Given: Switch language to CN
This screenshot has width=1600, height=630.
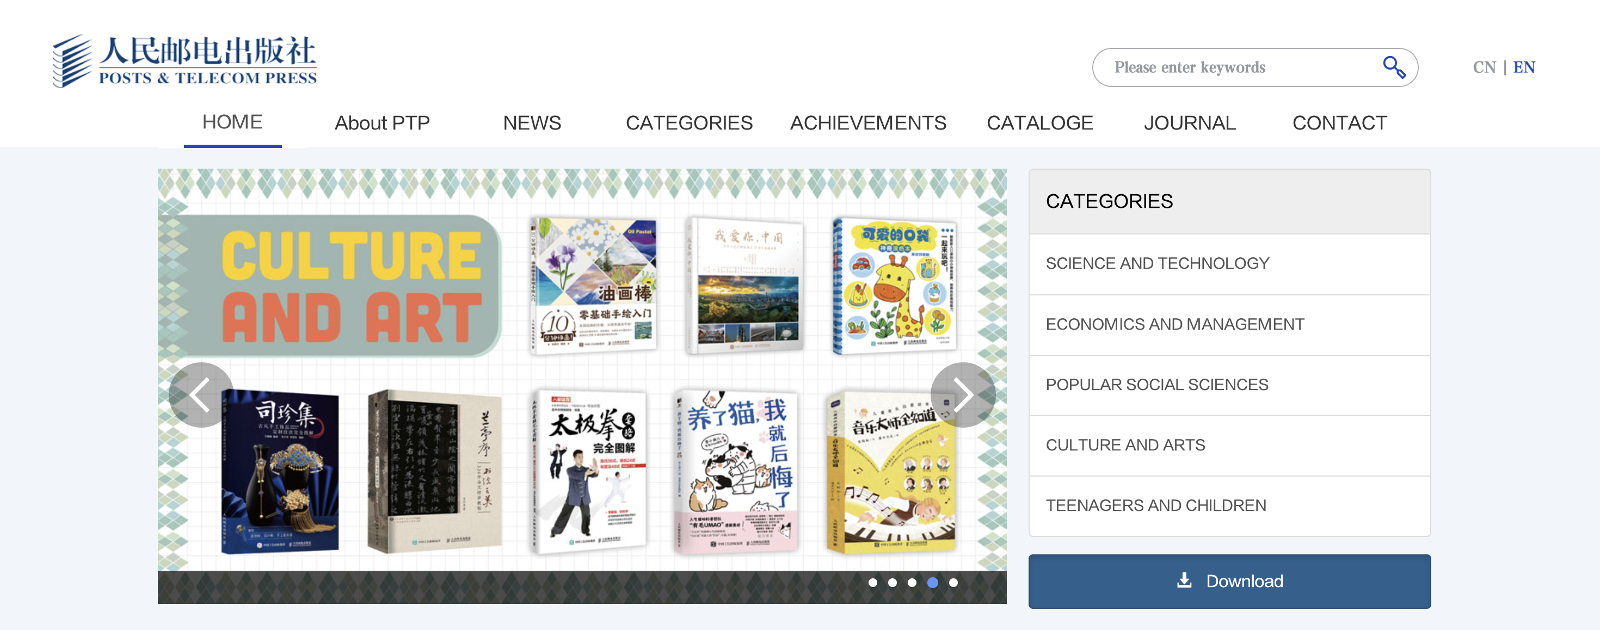Looking at the screenshot, I should [x=1484, y=67].
